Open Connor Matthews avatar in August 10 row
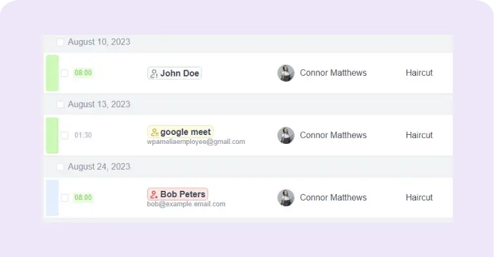Viewport: 494px width, 257px height. click(286, 73)
